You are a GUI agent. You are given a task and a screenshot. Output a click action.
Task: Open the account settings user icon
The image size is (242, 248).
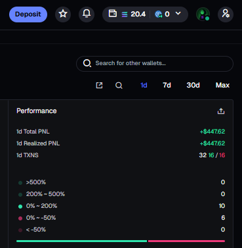pos(226,14)
